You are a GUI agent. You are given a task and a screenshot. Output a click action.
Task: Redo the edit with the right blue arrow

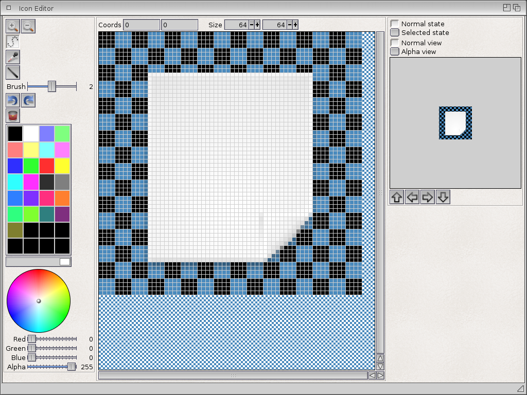pos(28,100)
